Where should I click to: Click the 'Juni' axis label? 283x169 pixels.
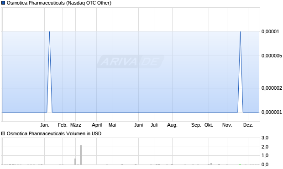[x=138, y=125]
